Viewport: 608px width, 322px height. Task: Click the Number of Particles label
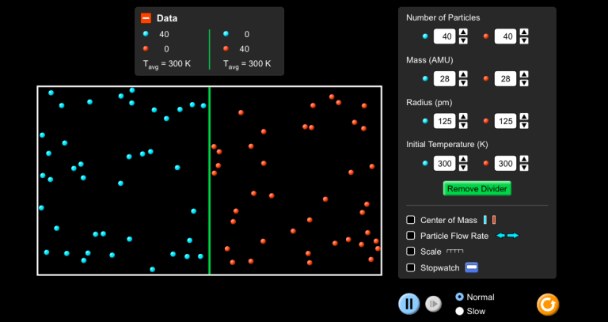pyautogui.click(x=443, y=17)
